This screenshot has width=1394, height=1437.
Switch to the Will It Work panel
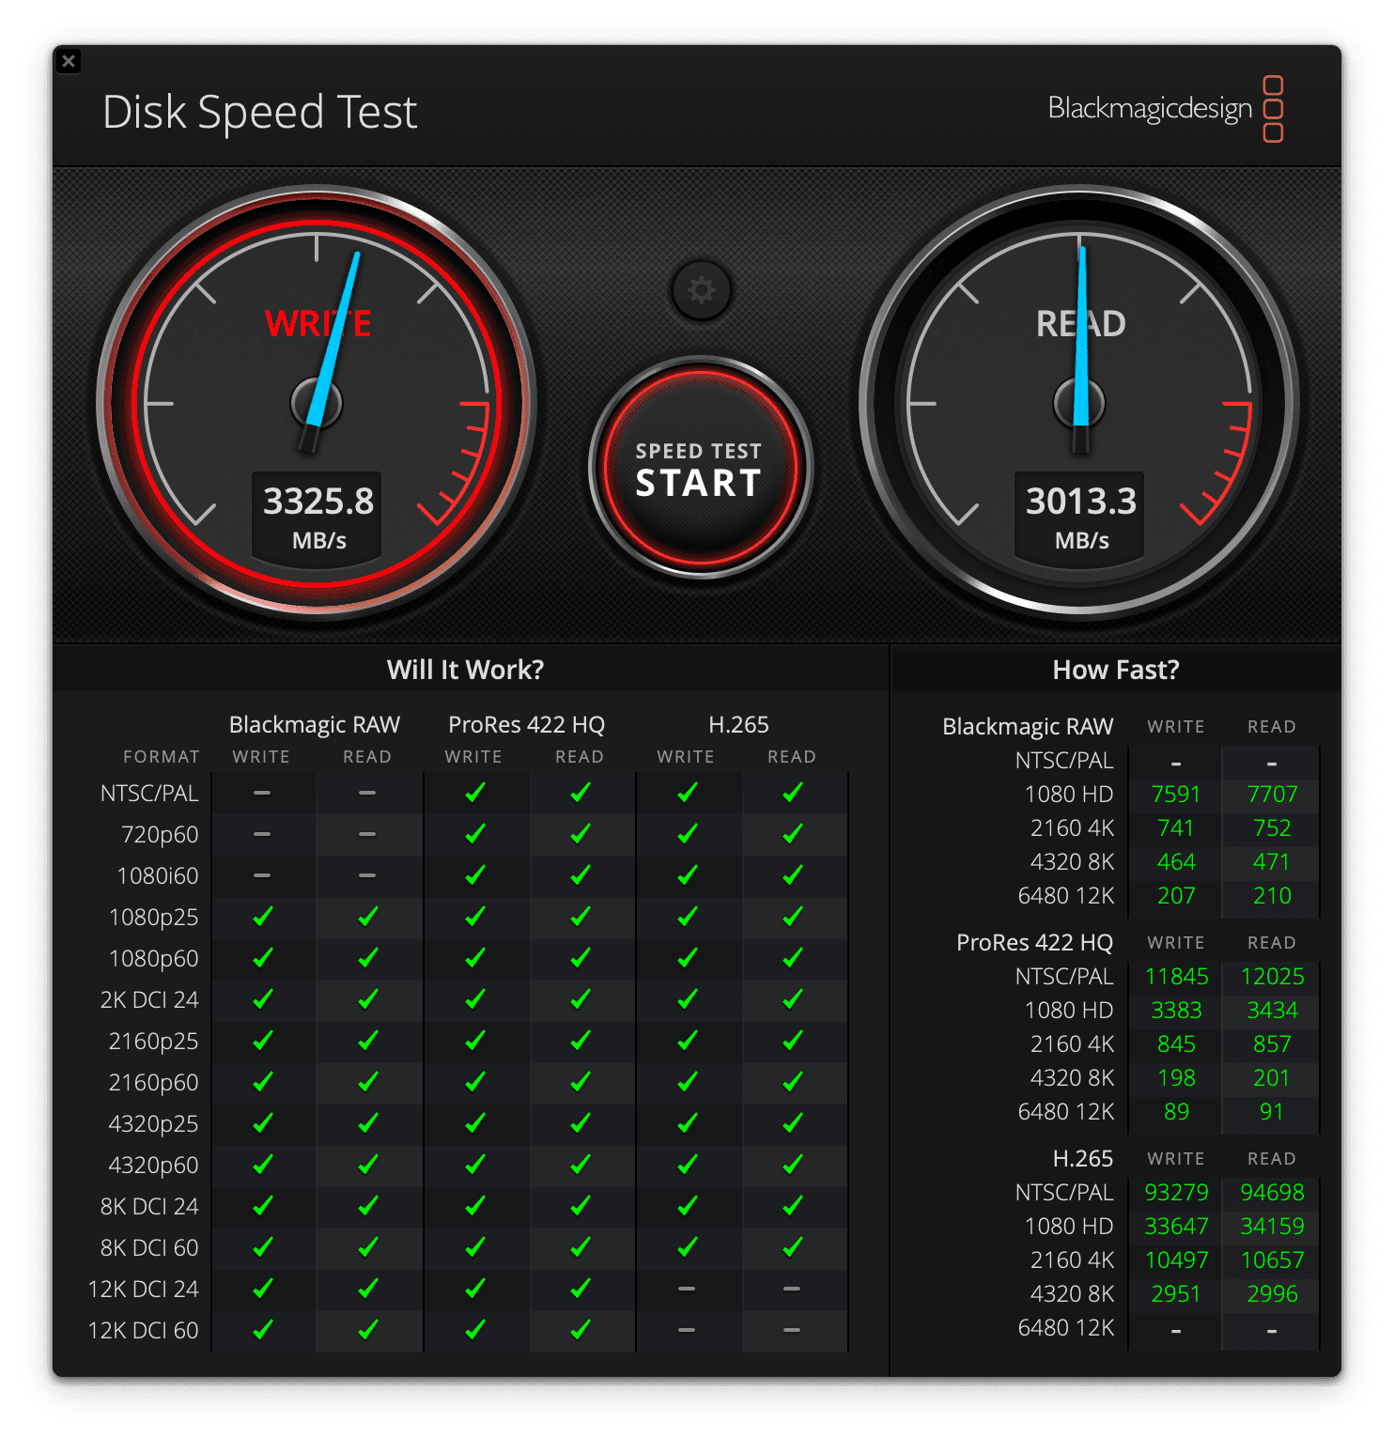[x=466, y=670]
